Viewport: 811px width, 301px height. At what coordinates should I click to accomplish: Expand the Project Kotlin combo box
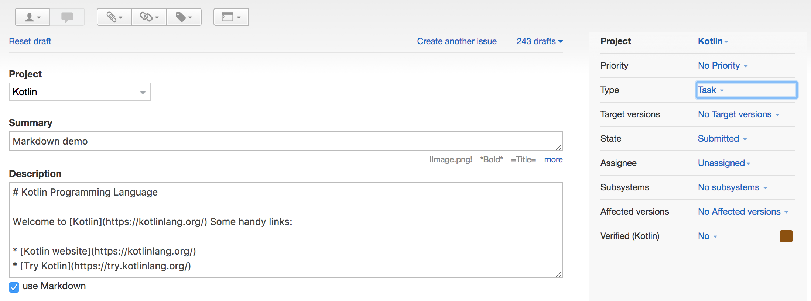[x=79, y=92]
